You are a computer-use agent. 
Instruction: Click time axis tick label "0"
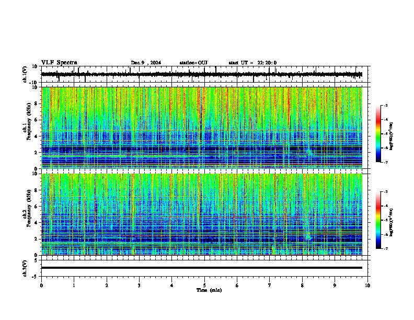tap(41, 285)
